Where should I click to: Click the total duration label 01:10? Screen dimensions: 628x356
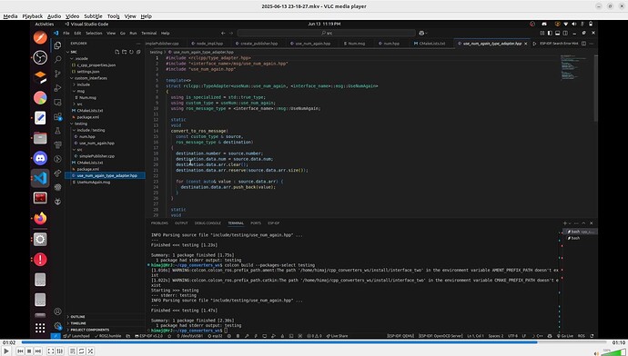coord(619,342)
